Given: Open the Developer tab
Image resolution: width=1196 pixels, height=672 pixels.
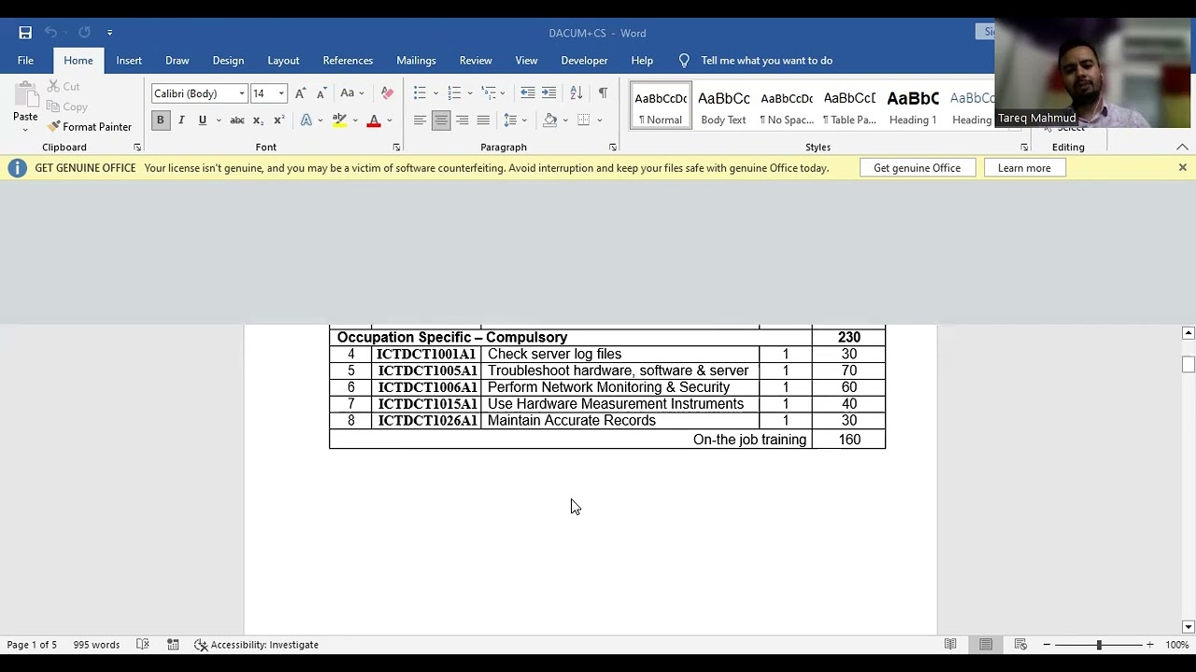Looking at the screenshot, I should click(x=584, y=61).
